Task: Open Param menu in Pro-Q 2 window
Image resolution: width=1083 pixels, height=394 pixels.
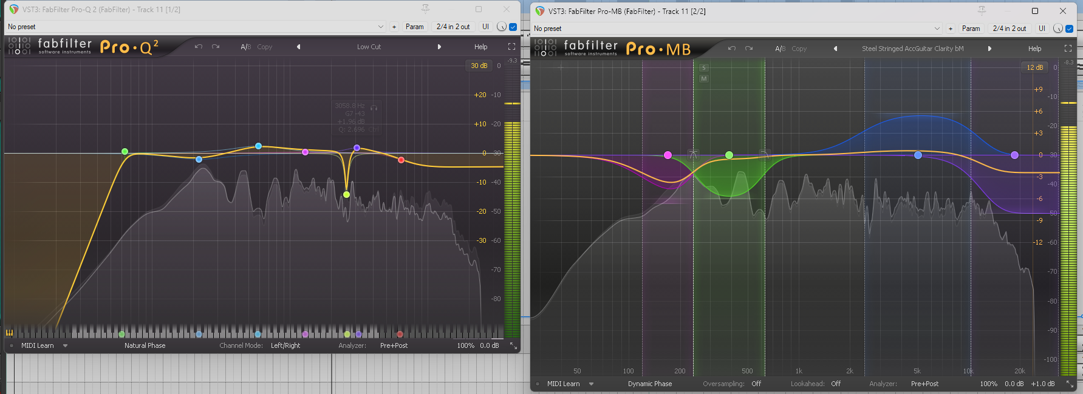Action: [x=415, y=27]
